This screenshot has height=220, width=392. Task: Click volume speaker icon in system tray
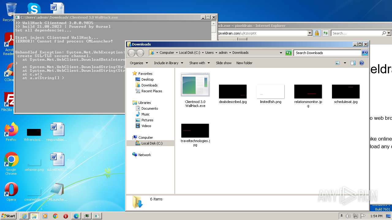click(348, 216)
